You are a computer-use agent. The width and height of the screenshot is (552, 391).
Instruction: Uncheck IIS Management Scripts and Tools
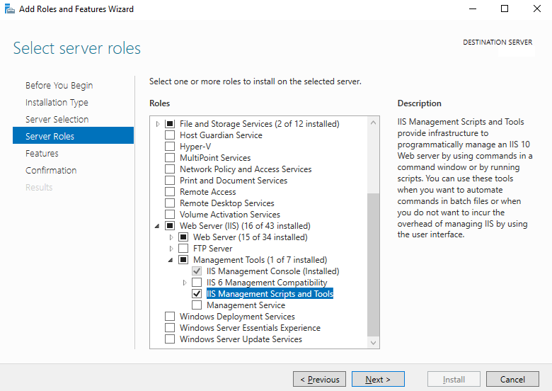tap(197, 293)
